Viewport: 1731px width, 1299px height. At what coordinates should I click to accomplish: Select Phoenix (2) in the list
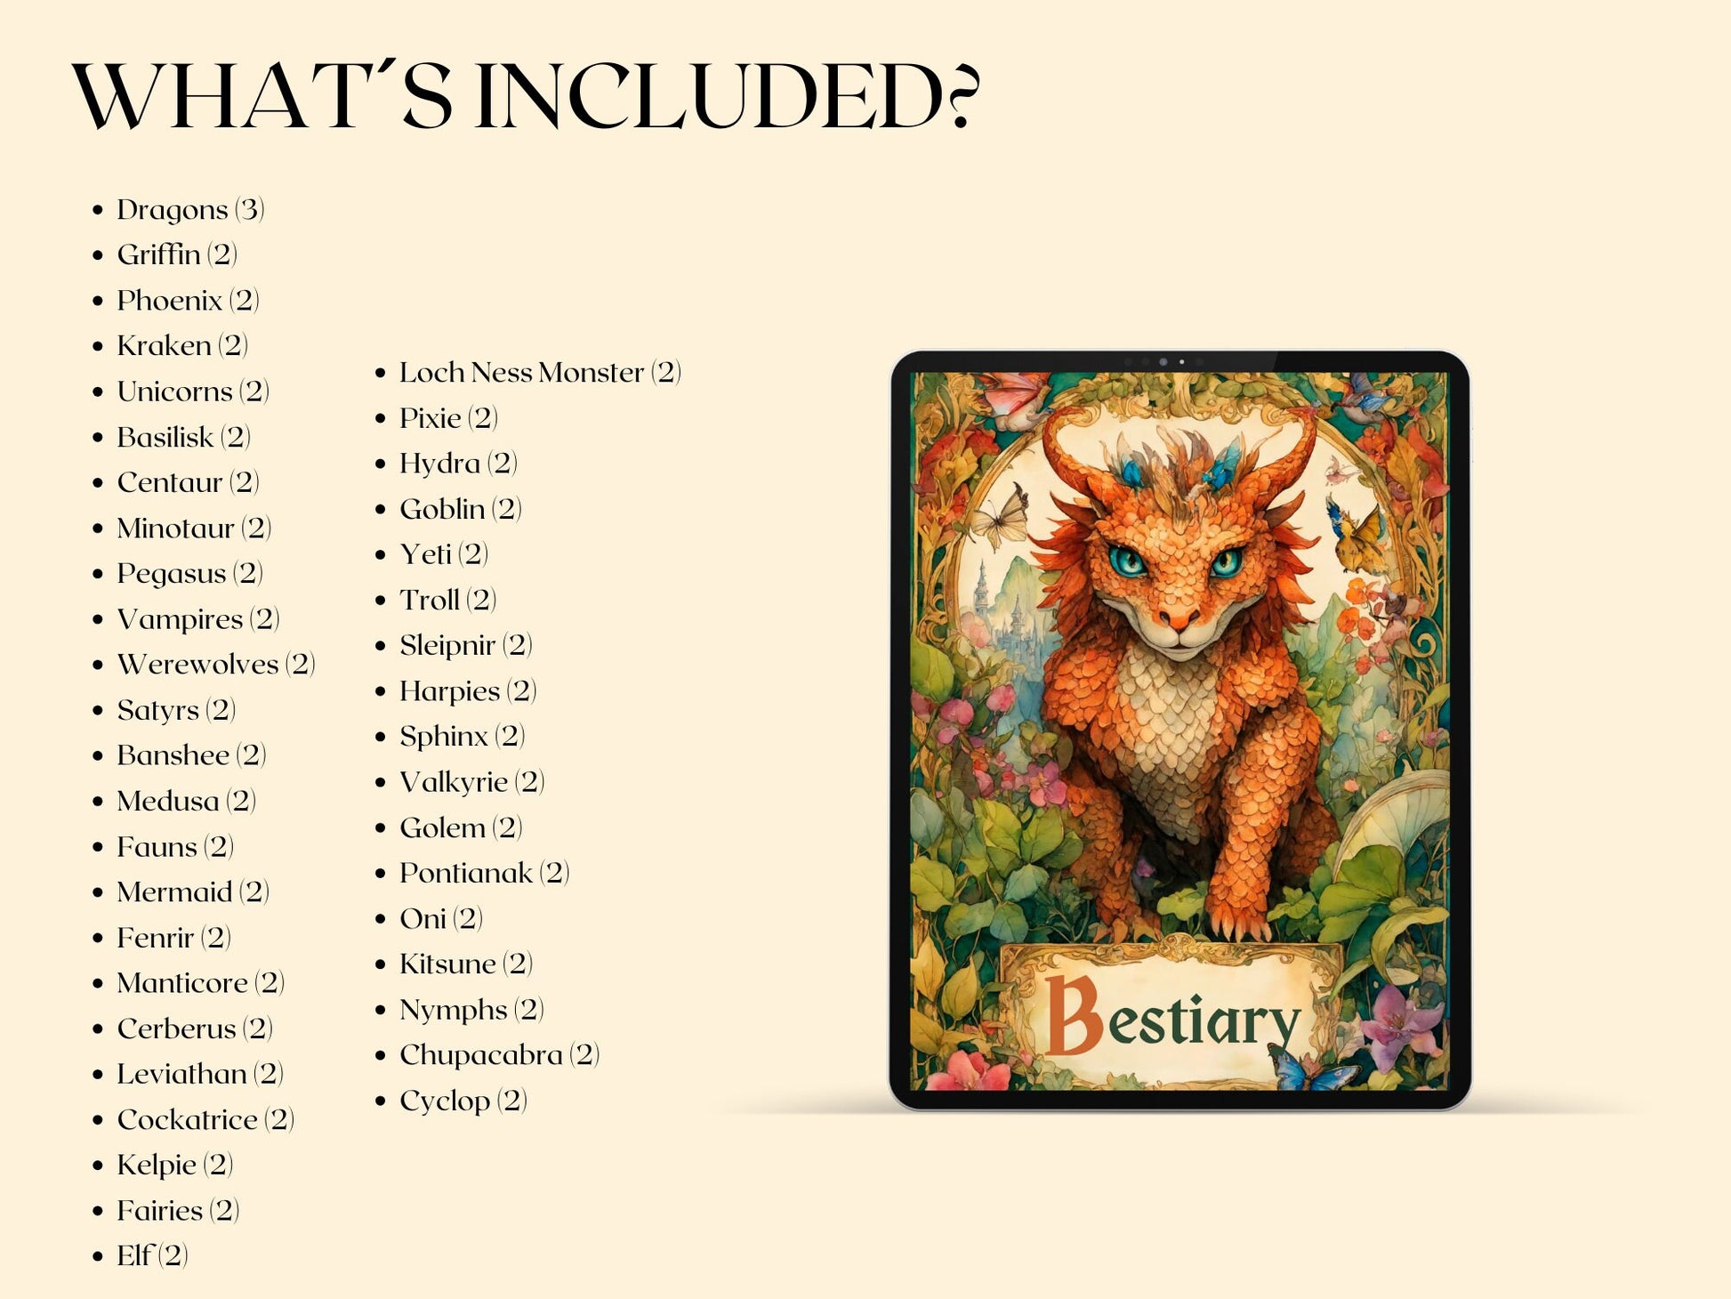coord(188,301)
